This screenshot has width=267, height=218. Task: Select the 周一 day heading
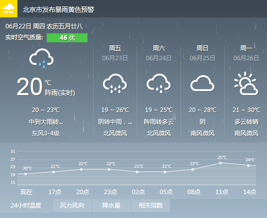click(x=246, y=48)
